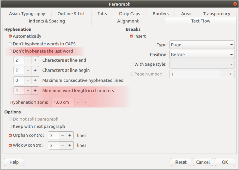Switch to the Indents & Spacing tab
Screen dimensions: 239x170
[x=47, y=21]
